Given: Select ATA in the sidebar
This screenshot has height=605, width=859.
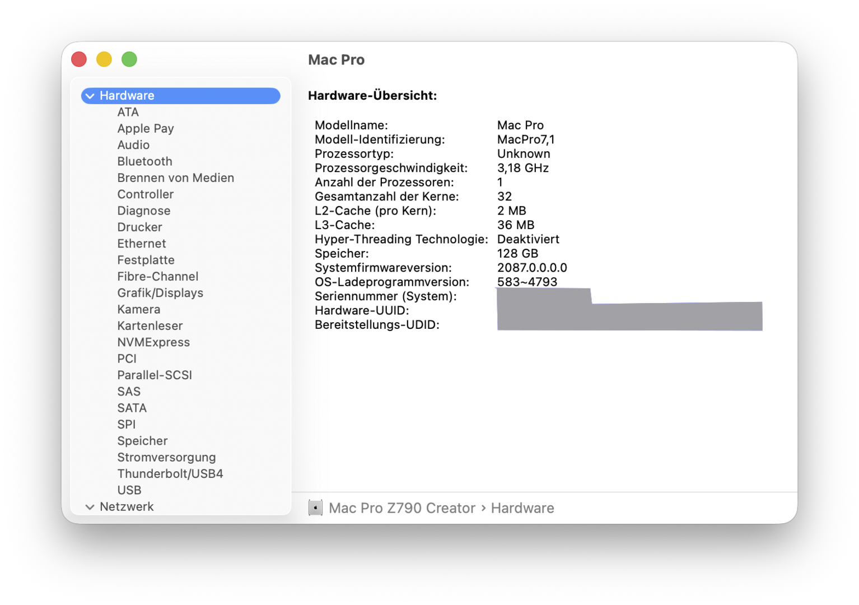Looking at the screenshot, I should 128,112.
